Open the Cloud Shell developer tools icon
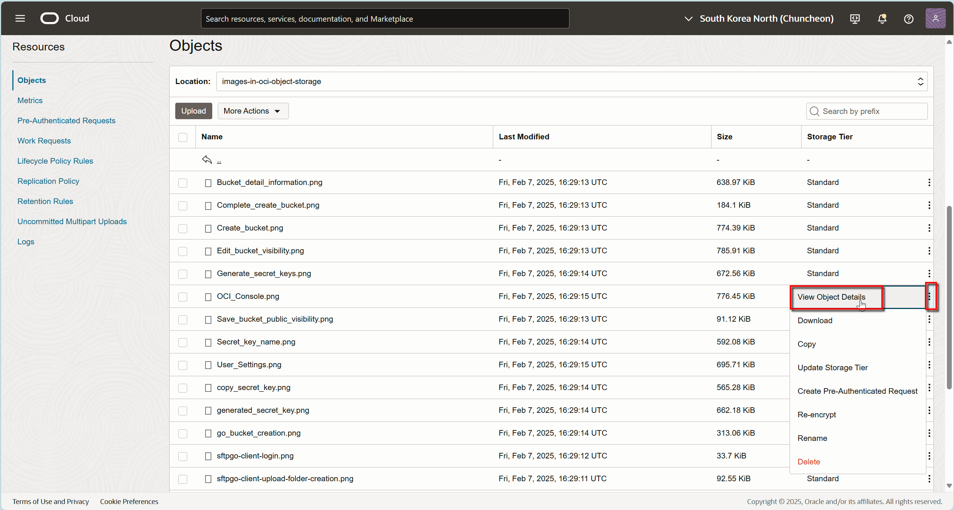954x510 pixels. (855, 19)
